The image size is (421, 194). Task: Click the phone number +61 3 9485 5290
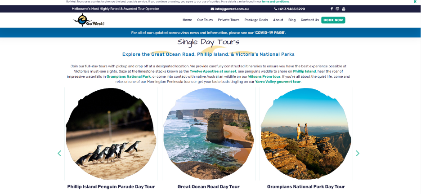(x=290, y=9)
